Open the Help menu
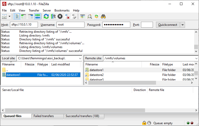 76,10
